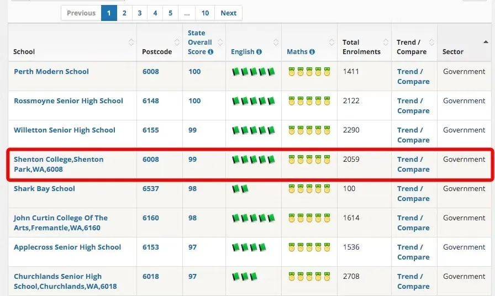Click the English column sort arrows

tap(276, 43)
